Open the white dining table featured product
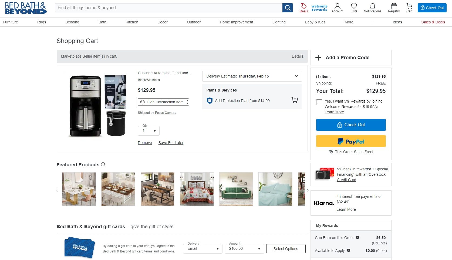 pos(79,189)
